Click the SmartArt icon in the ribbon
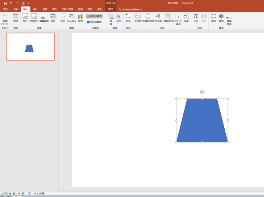This screenshot has height=197, width=264. [72, 17]
